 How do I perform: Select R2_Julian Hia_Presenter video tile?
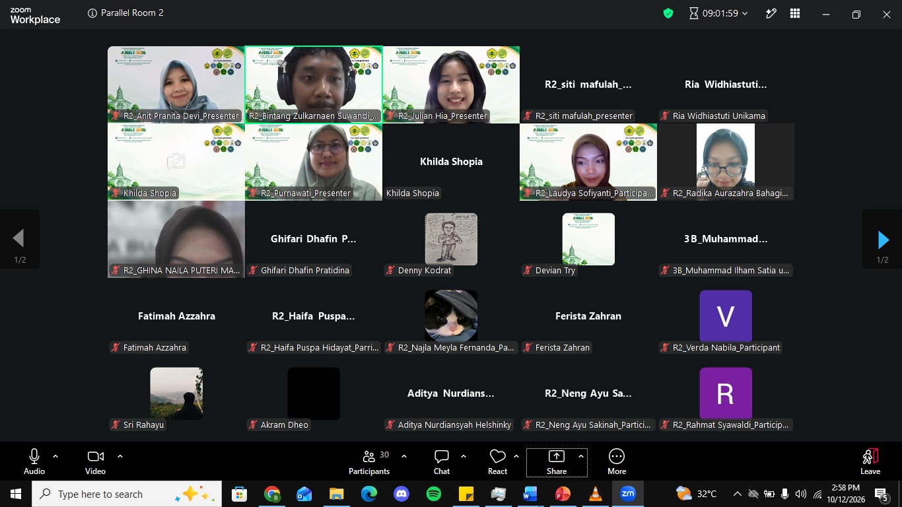(x=451, y=84)
